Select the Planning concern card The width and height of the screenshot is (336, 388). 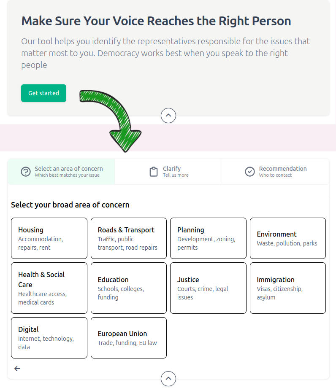coord(208,238)
